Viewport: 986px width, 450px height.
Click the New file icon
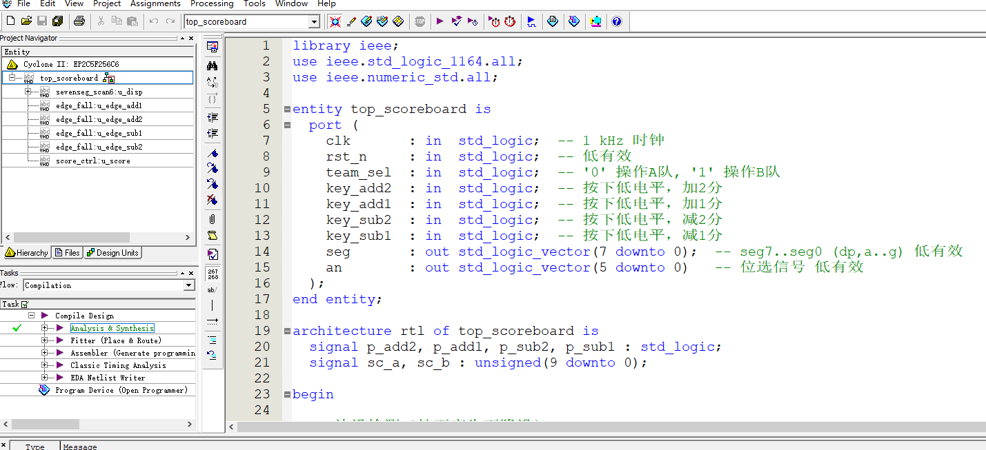(10, 21)
